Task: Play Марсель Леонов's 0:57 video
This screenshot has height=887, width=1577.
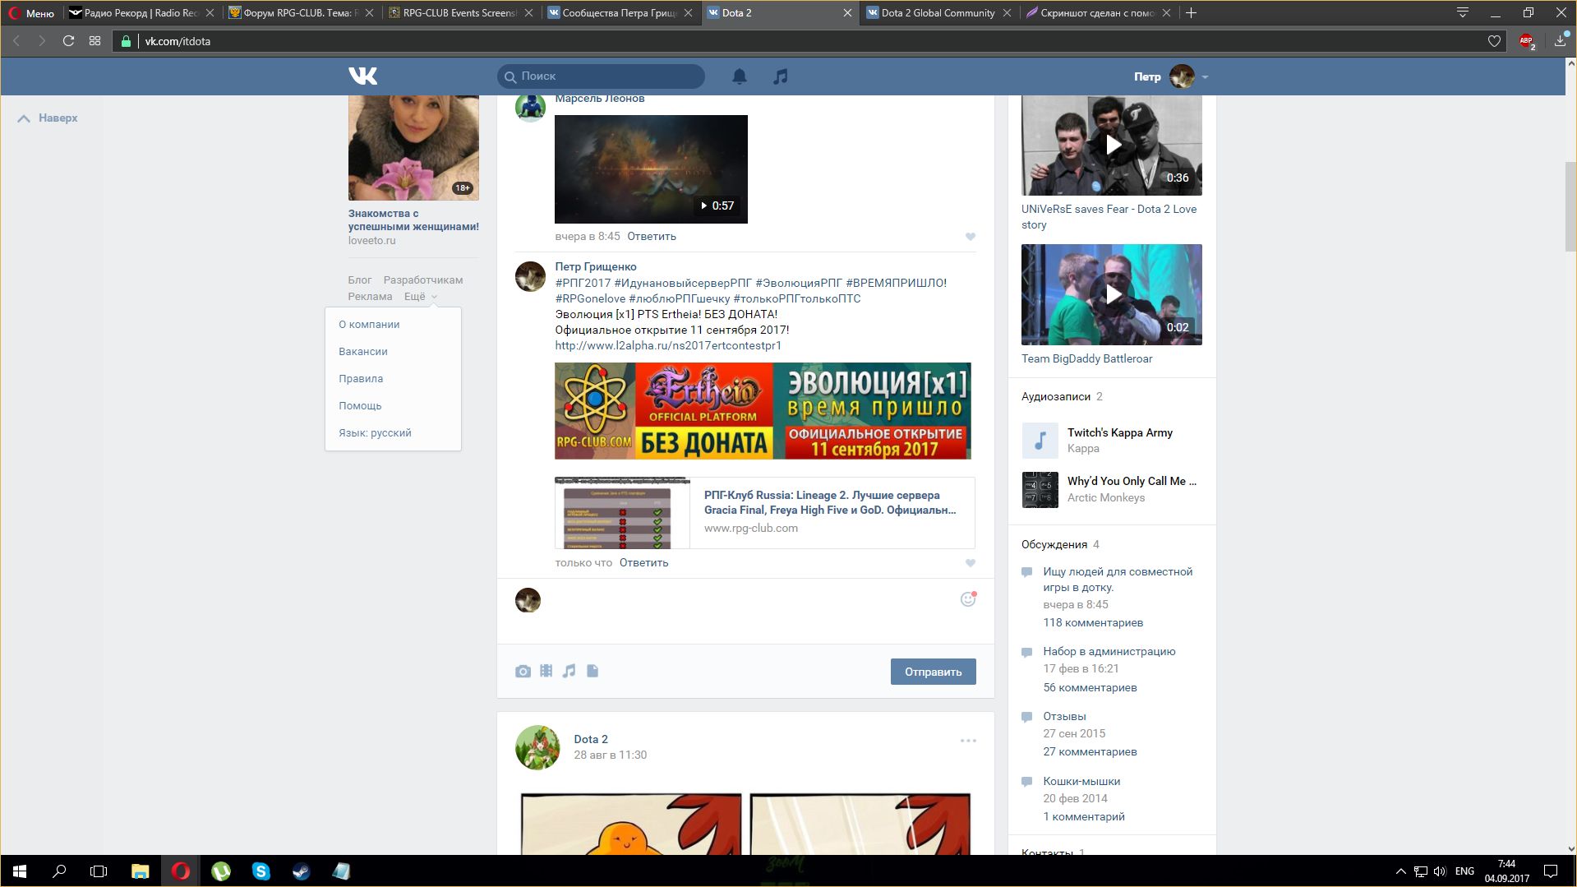Action: pyautogui.click(x=651, y=169)
